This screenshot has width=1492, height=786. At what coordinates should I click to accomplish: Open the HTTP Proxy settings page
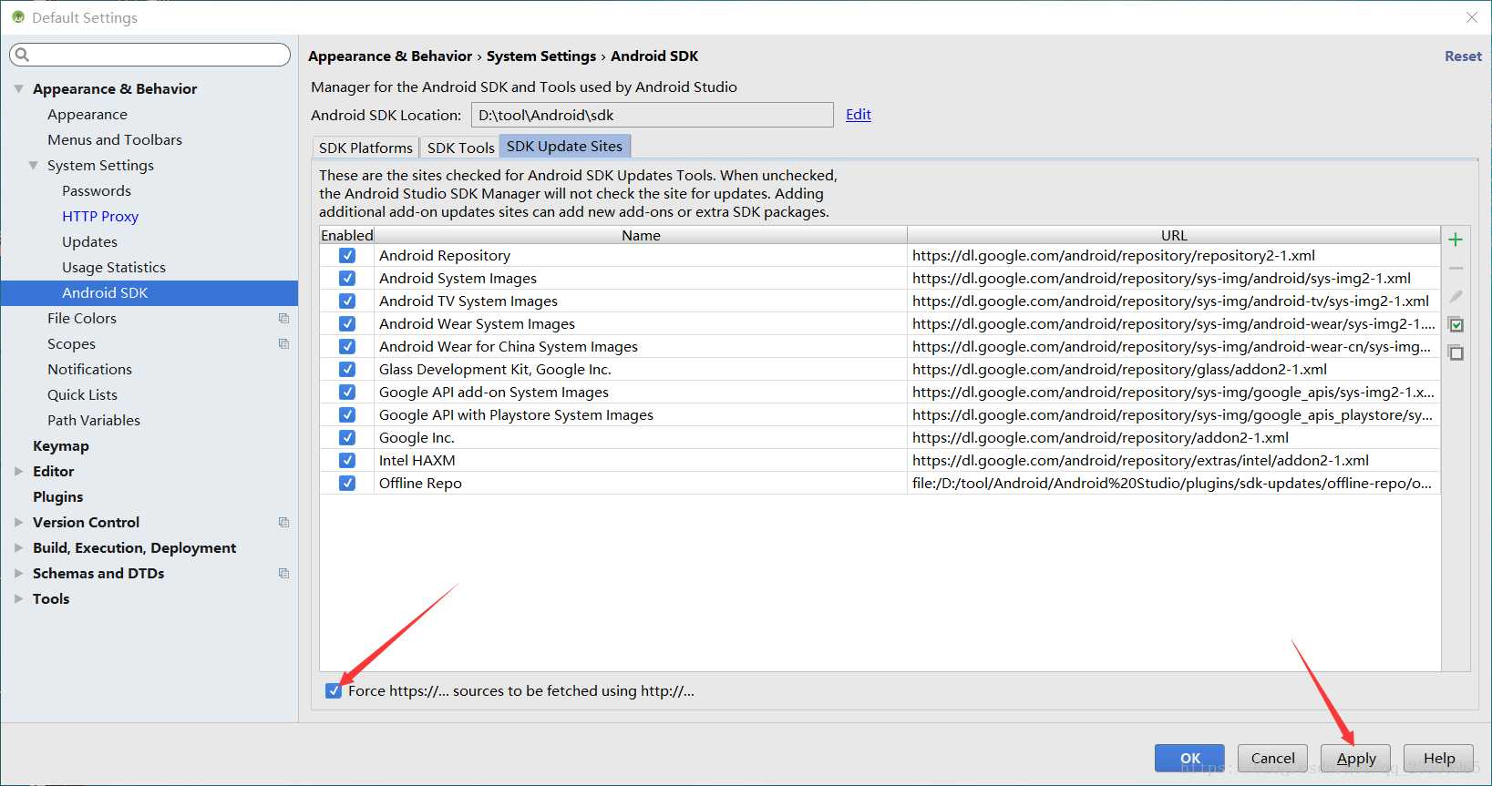coord(100,217)
